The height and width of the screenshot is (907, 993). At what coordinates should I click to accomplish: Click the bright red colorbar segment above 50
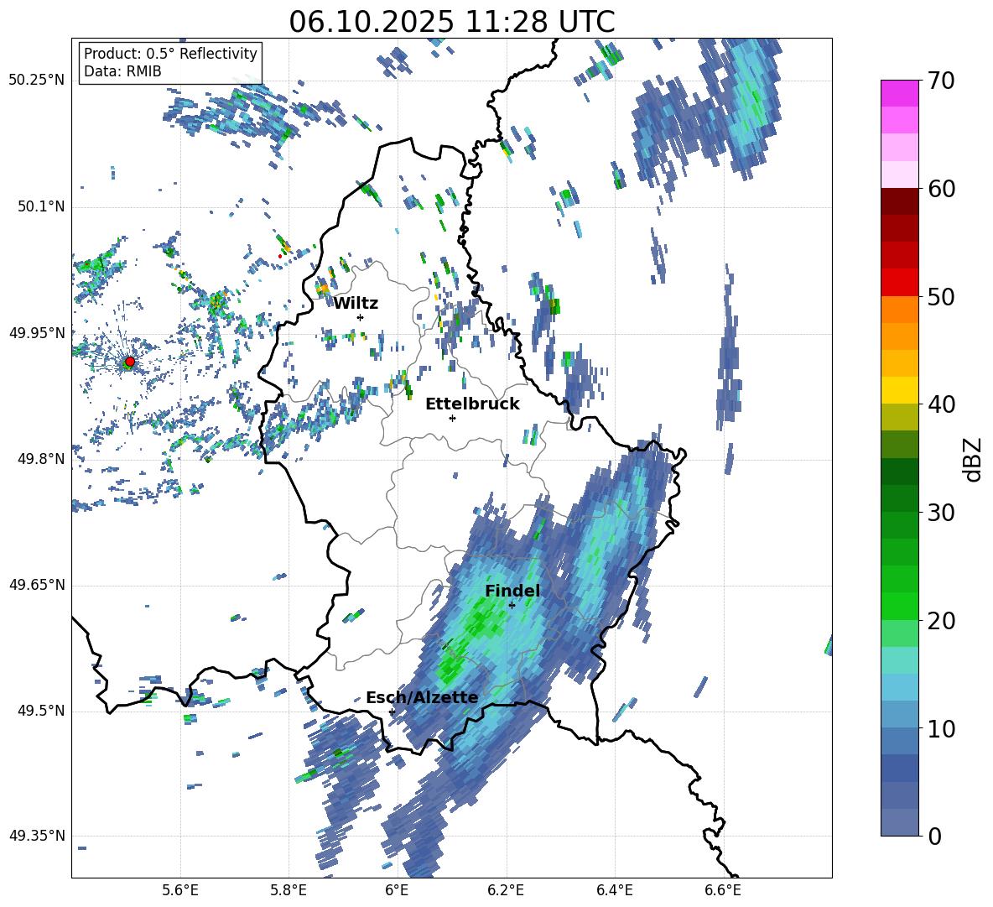click(899, 283)
